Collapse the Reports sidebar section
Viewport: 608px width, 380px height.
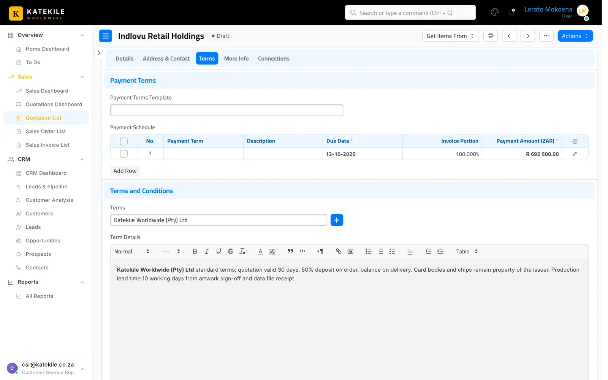[82, 282]
